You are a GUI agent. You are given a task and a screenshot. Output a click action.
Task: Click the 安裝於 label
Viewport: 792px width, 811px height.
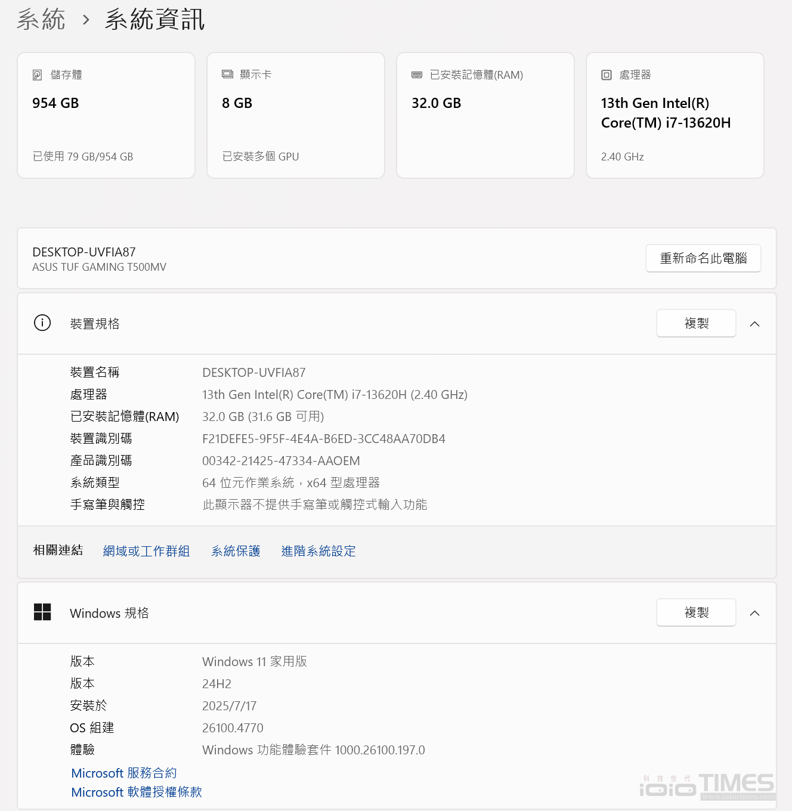pyautogui.click(x=88, y=706)
